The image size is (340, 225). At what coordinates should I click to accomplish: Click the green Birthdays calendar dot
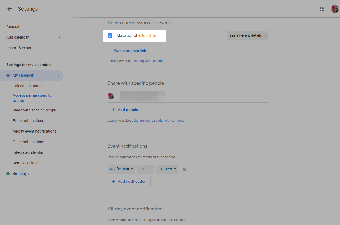(8, 174)
